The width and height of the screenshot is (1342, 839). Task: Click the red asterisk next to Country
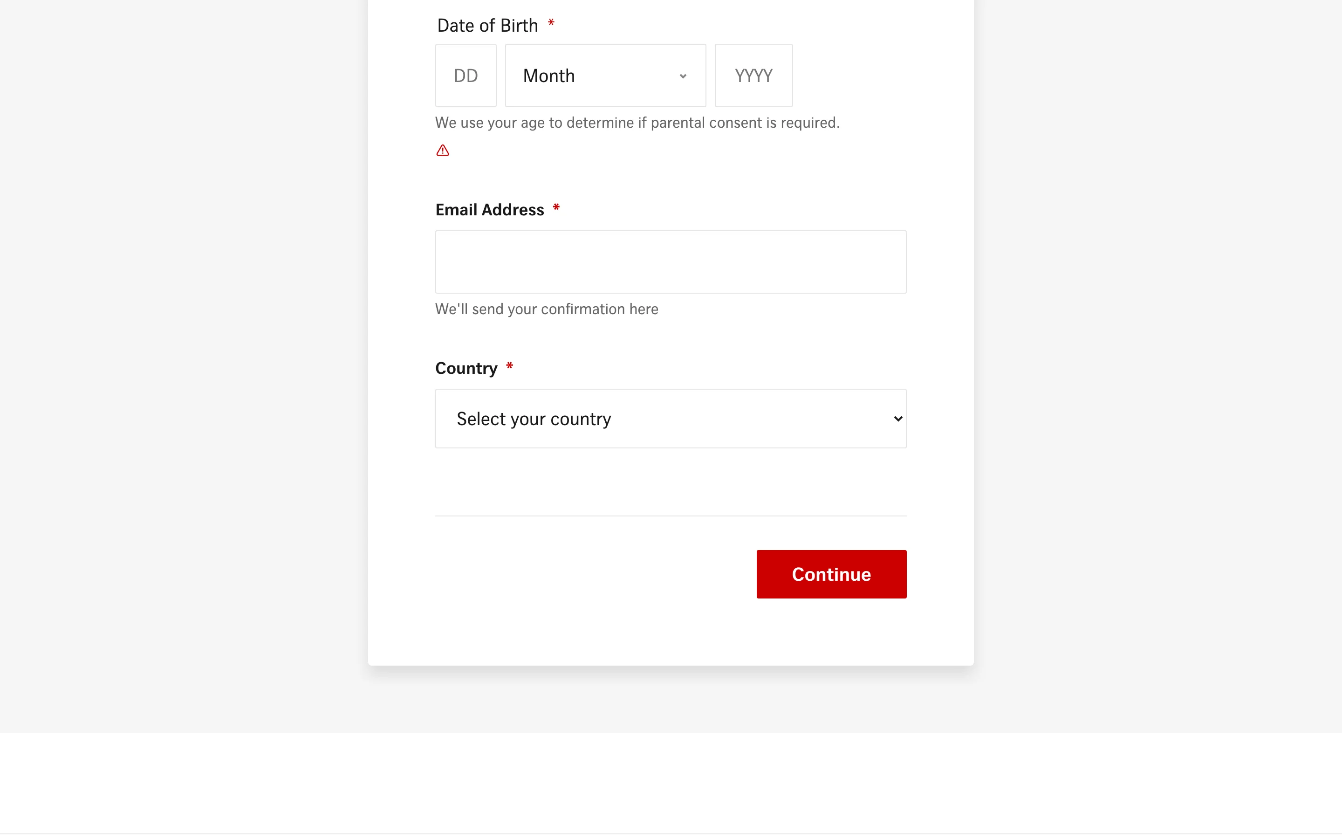(510, 366)
